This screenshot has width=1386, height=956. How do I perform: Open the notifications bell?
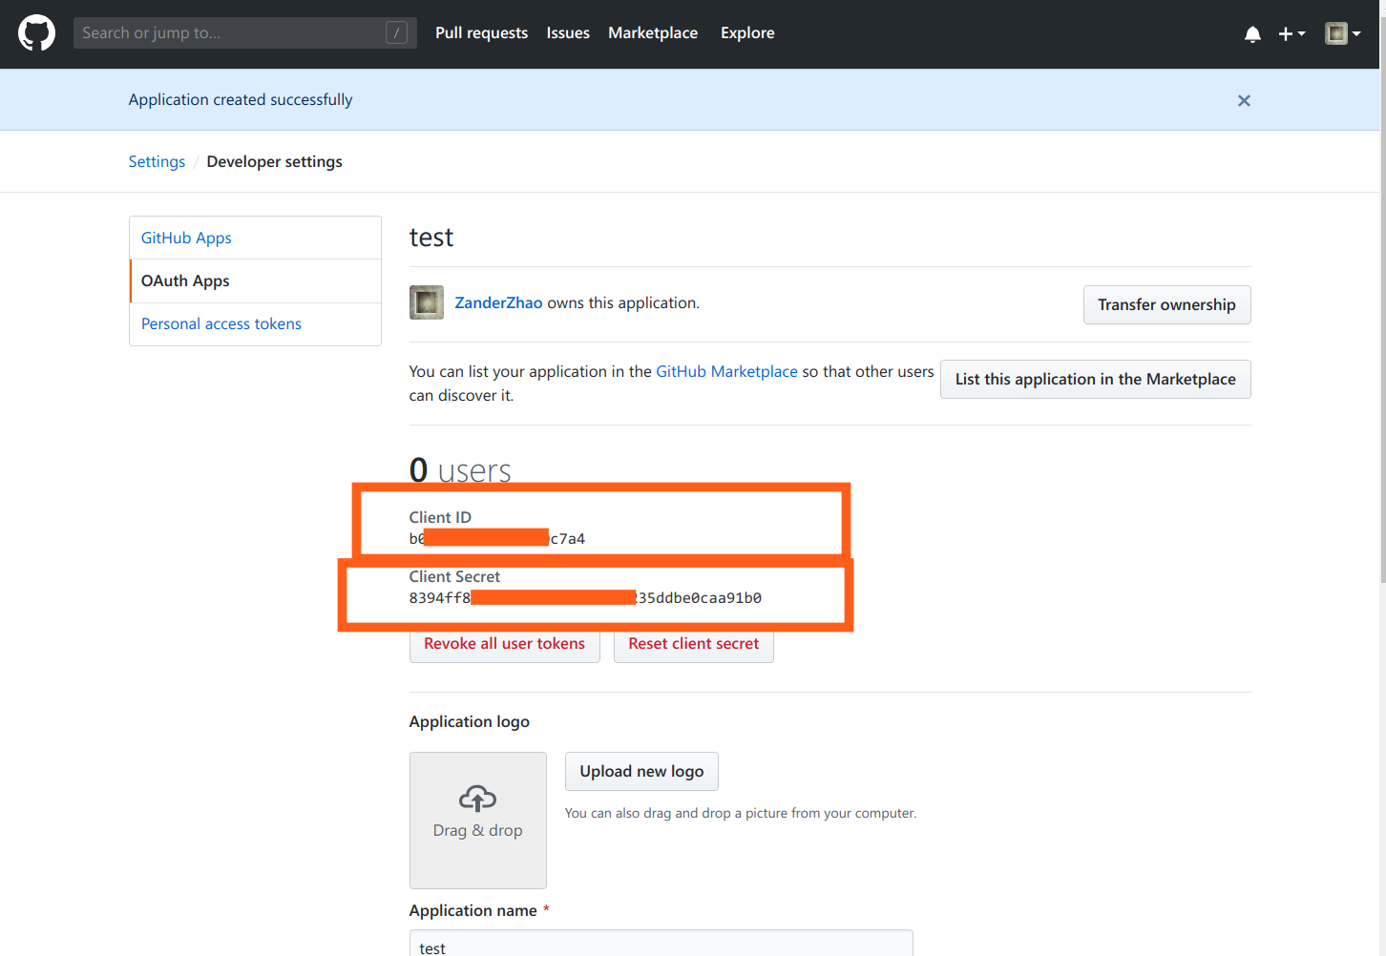pyautogui.click(x=1252, y=34)
